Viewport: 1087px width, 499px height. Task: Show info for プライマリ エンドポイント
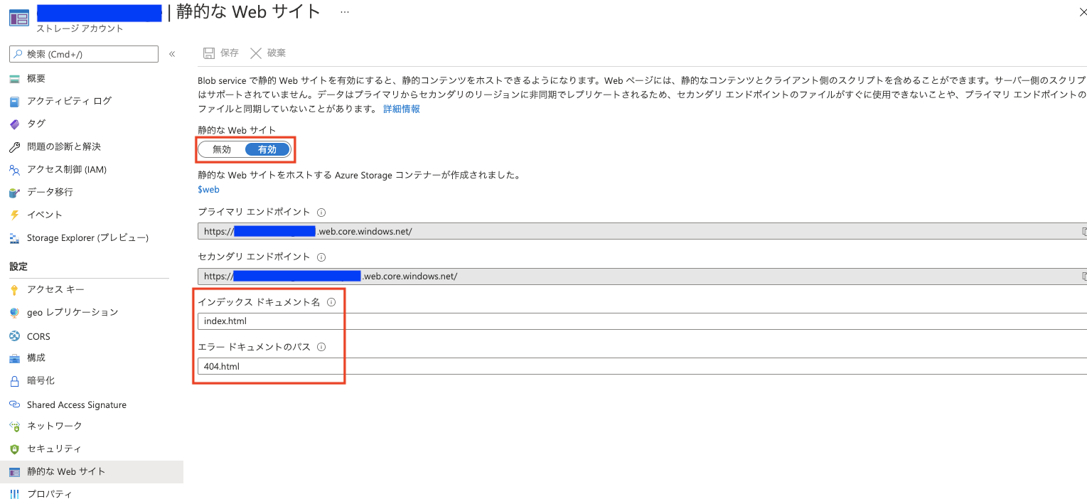321,213
